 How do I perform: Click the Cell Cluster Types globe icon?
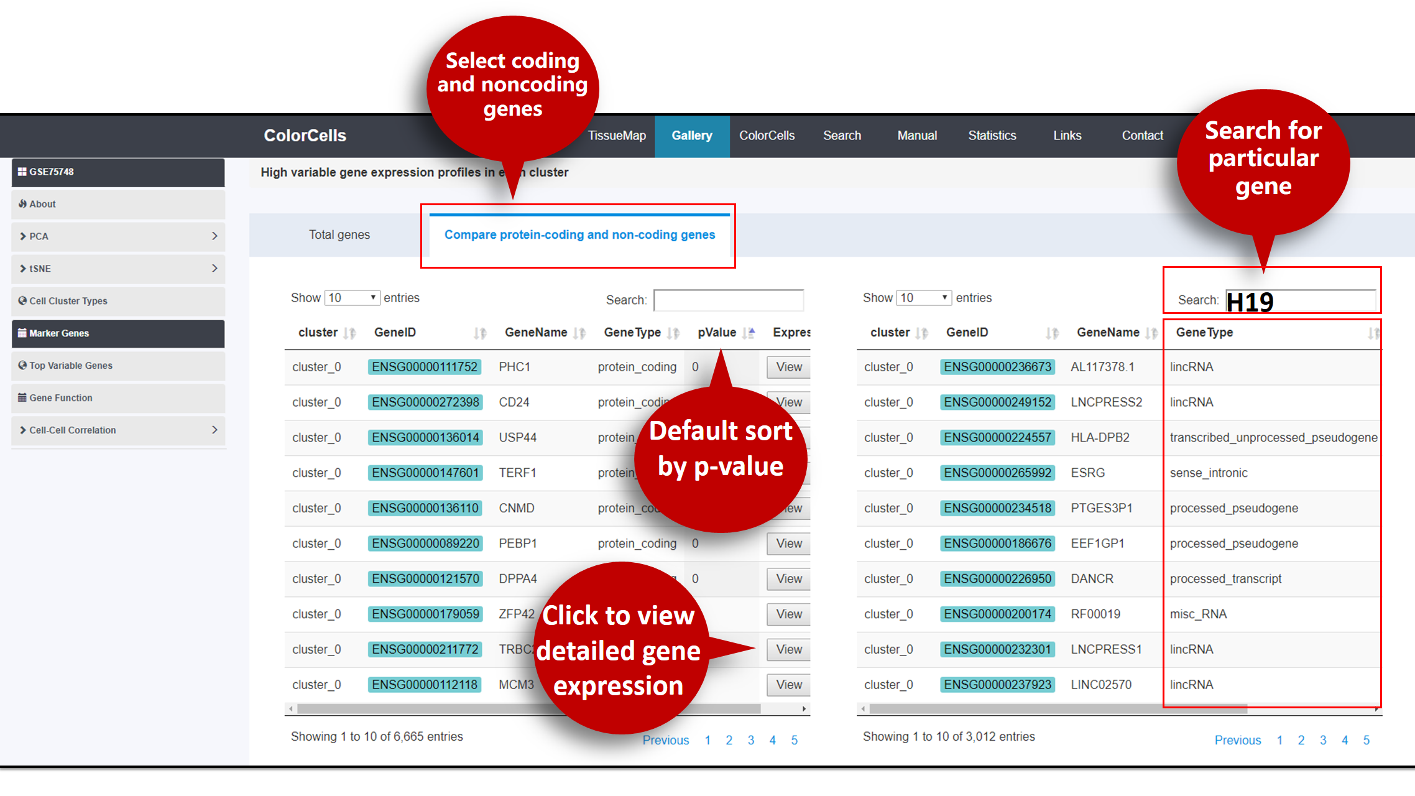pyautogui.click(x=22, y=300)
